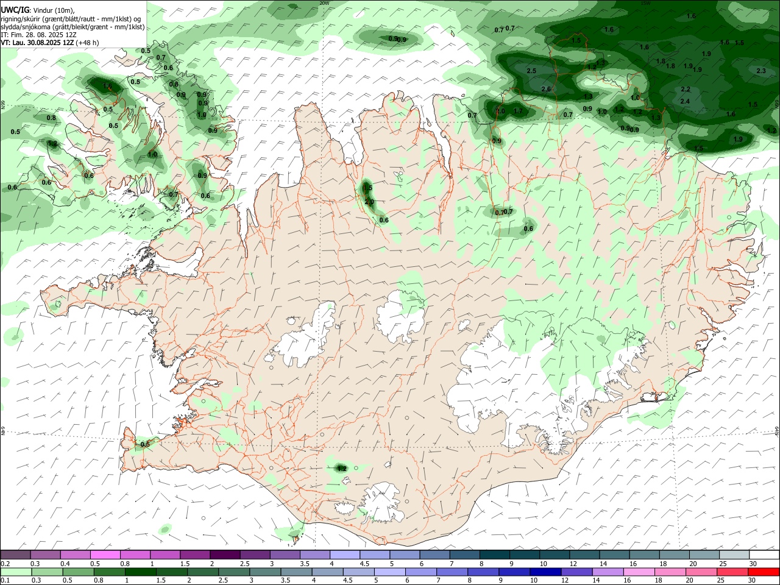Viewport: 780px width, 585px height.
Task: Click the '2.6' precipitation value on the map
Action: pos(546,90)
